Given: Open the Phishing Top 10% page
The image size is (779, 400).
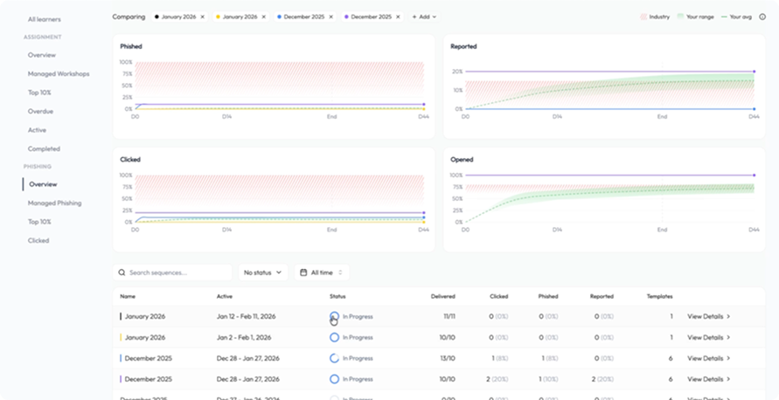Looking at the screenshot, I should (39, 222).
